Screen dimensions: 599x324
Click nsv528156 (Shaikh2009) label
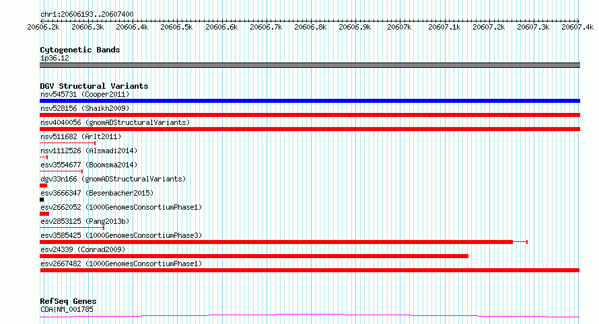click(x=85, y=108)
